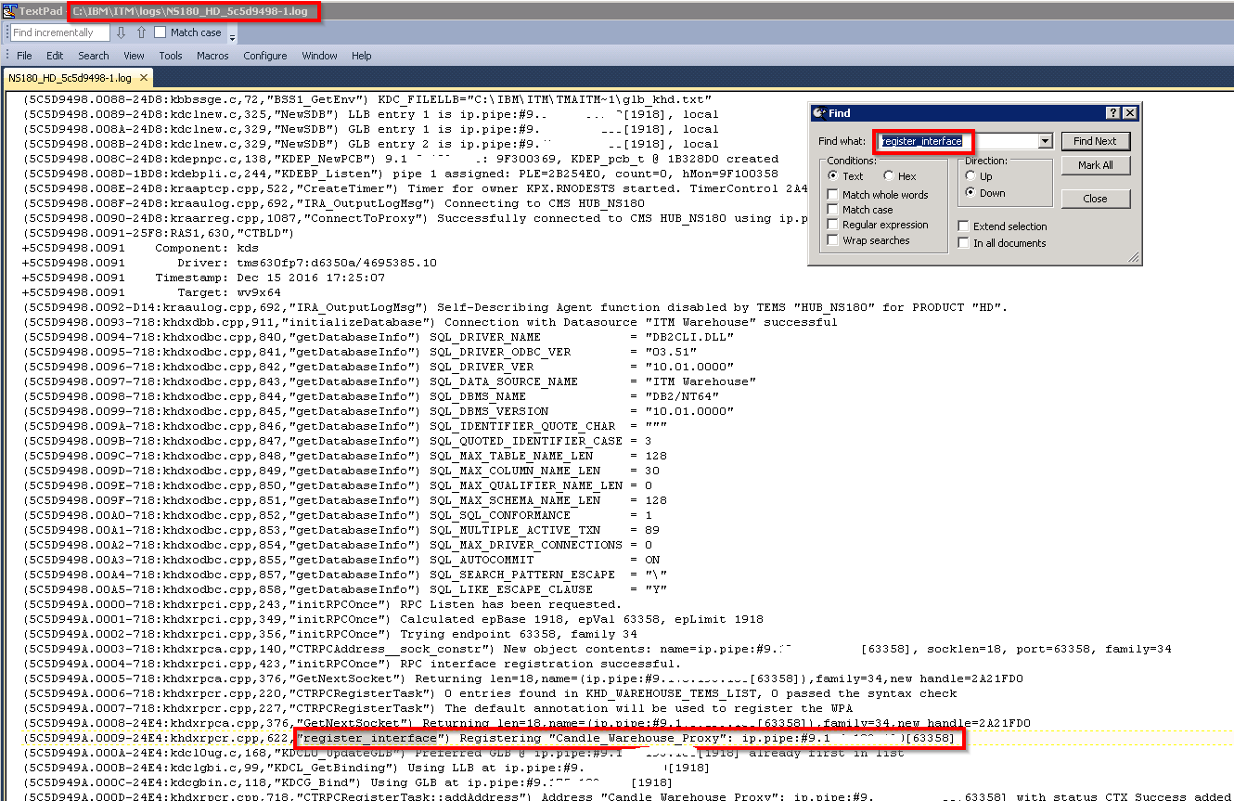Click the "Candle_Warehouse_Proxy" text in register_interface line
This screenshot has width=1234, height=801.
tap(639, 738)
